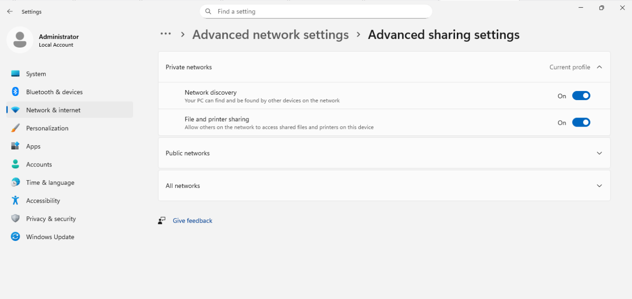The image size is (632, 299).
Task: Click the Administrator profile avatar
Action: pos(20,40)
